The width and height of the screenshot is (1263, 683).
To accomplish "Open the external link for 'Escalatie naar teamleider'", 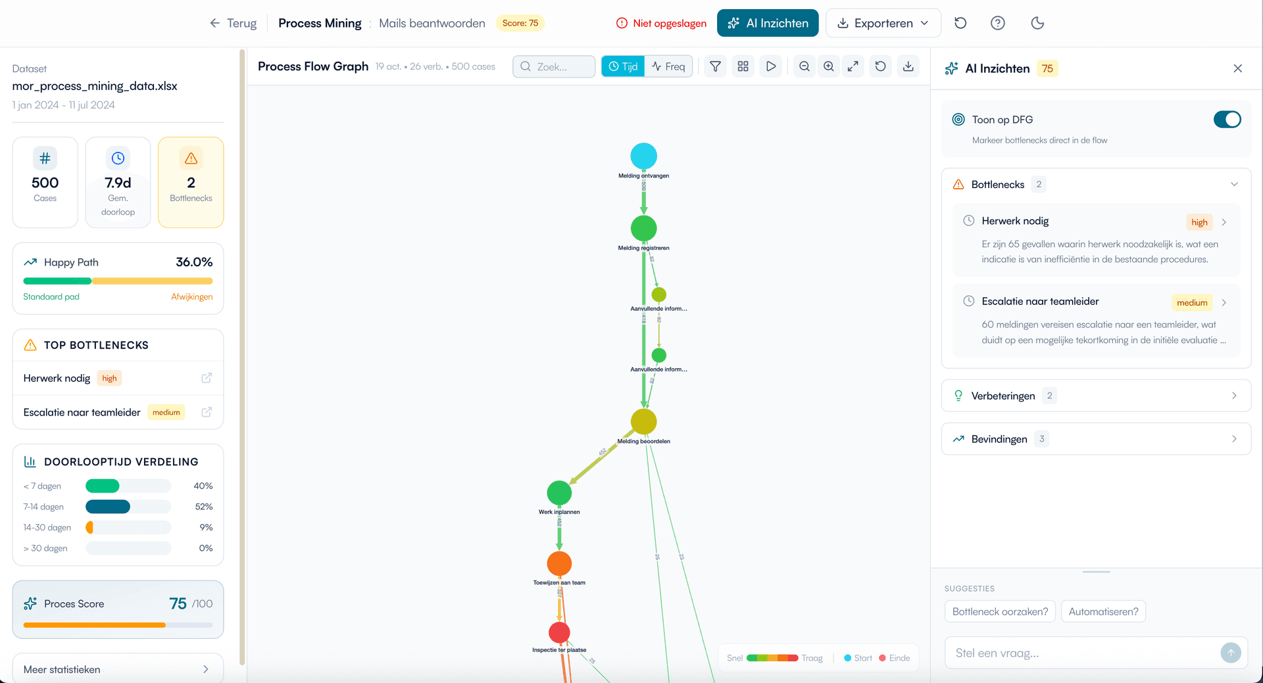I will pyautogui.click(x=206, y=412).
